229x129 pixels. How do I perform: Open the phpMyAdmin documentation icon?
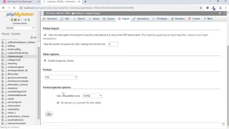(19, 20)
